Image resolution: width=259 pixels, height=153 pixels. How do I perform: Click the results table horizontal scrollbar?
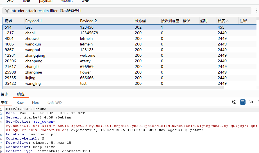point(112,88)
